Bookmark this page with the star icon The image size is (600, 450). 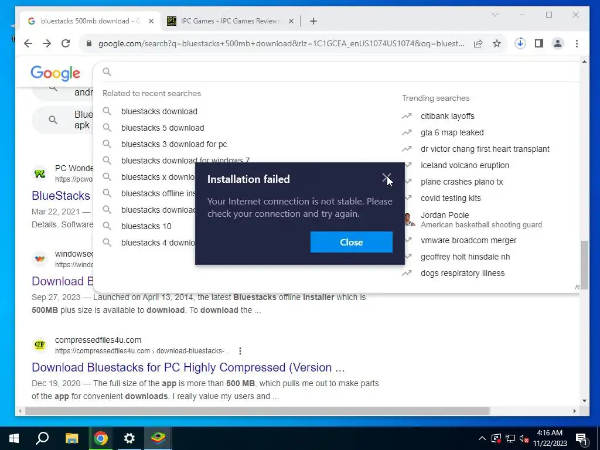coord(497,43)
